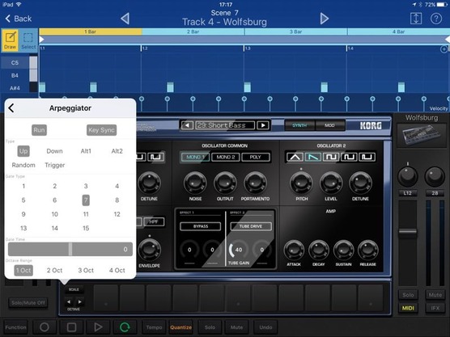This screenshot has width=450, height=337.
Task: Select Random arpeggiator type
Action: click(23, 165)
